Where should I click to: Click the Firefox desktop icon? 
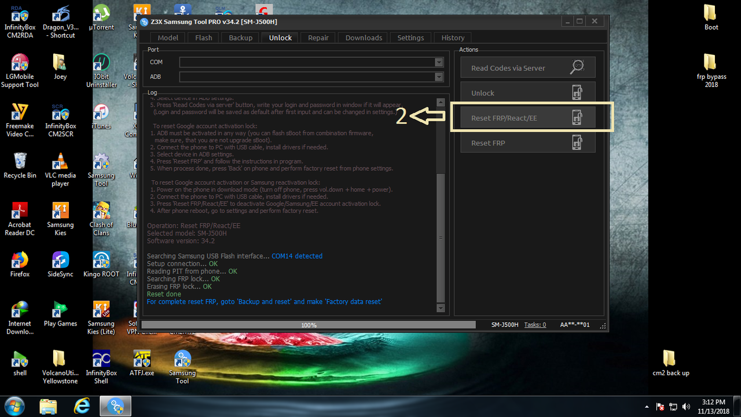20,265
